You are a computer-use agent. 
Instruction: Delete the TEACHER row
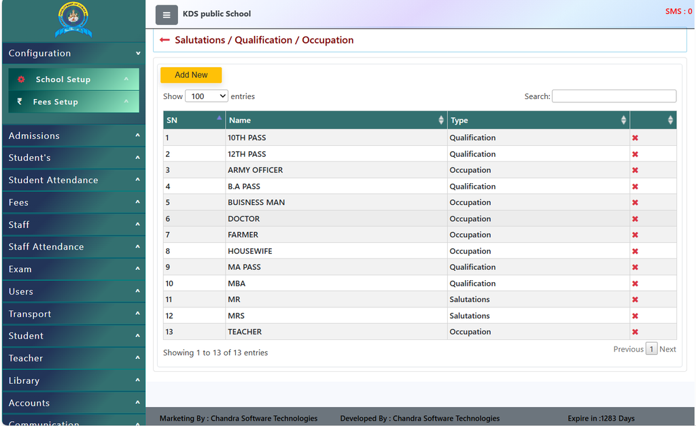click(635, 332)
